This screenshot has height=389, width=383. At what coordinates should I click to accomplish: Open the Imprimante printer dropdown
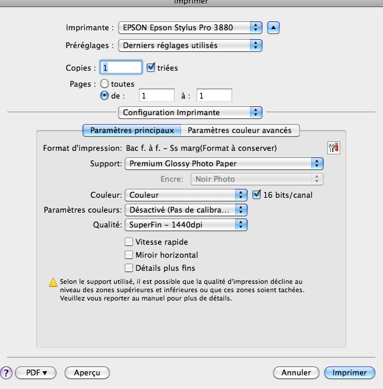pyautogui.click(x=189, y=27)
